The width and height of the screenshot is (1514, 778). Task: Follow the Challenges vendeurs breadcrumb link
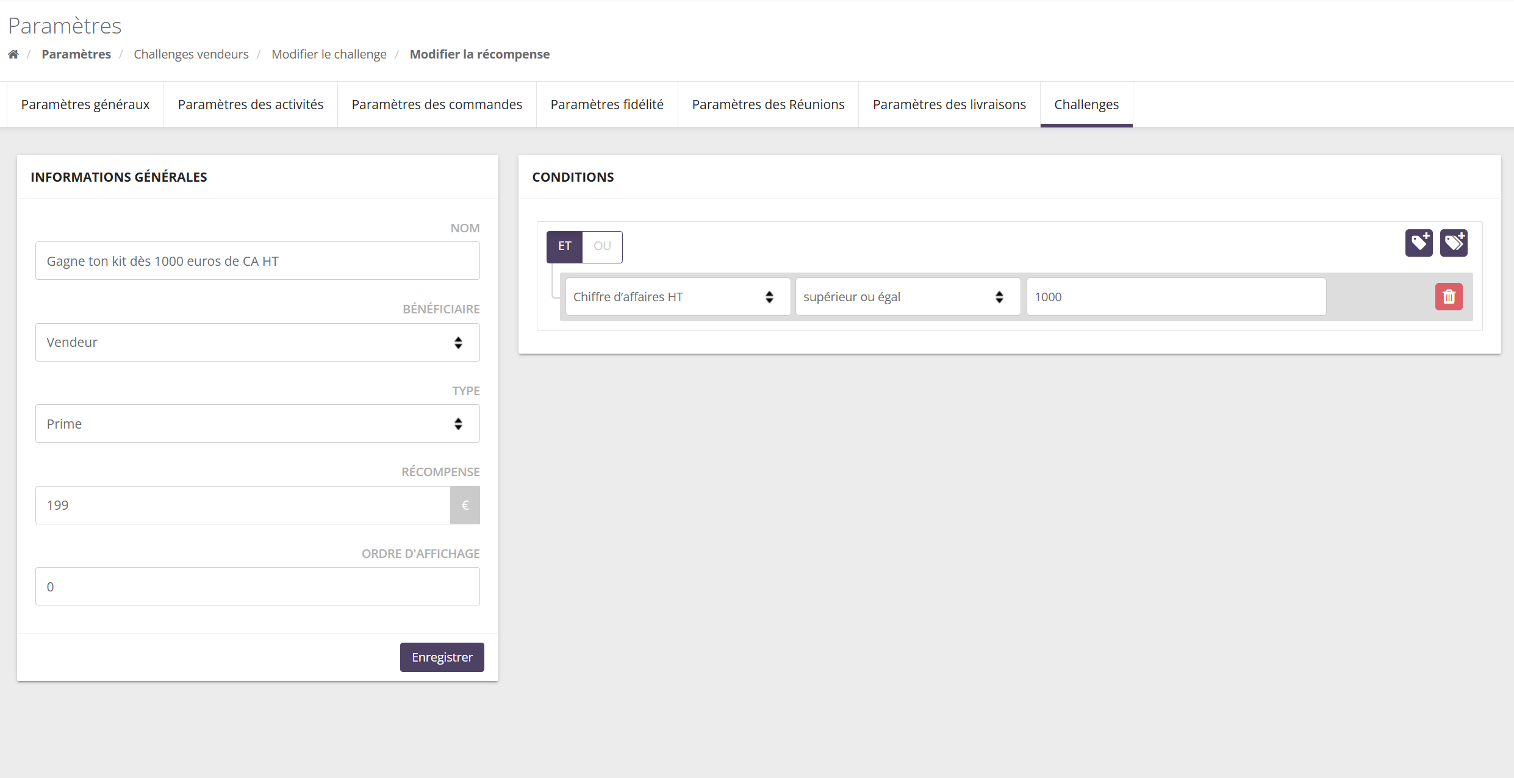(x=191, y=54)
